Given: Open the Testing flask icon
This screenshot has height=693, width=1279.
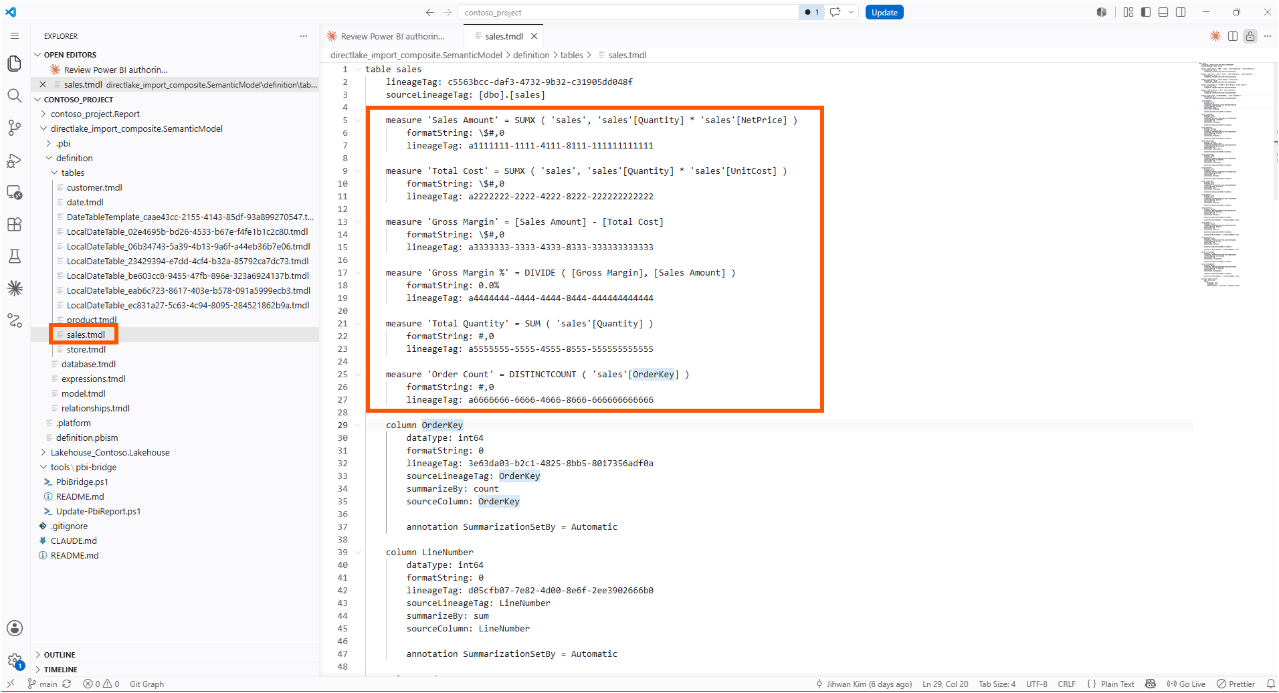Looking at the screenshot, I should point(14,256).
